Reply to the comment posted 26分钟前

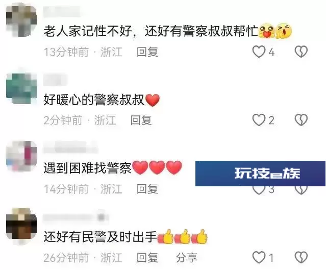click(x=147, y=258)
